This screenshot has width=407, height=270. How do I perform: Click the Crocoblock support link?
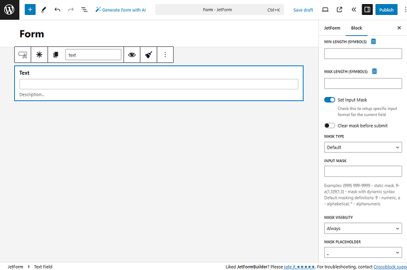[390, 267]
